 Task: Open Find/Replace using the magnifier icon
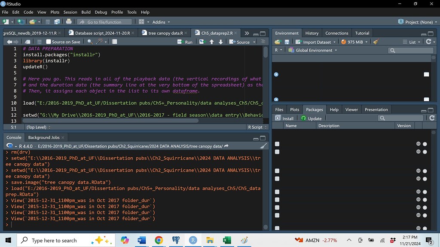click(x=89, y=42)
